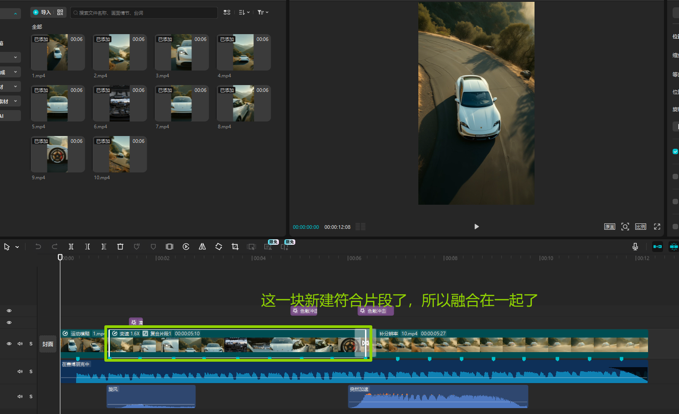The height and width of the screenshot is (414, 679).
Task: Click the split clip tool in timeline toolbar
Action: point(71,247)
